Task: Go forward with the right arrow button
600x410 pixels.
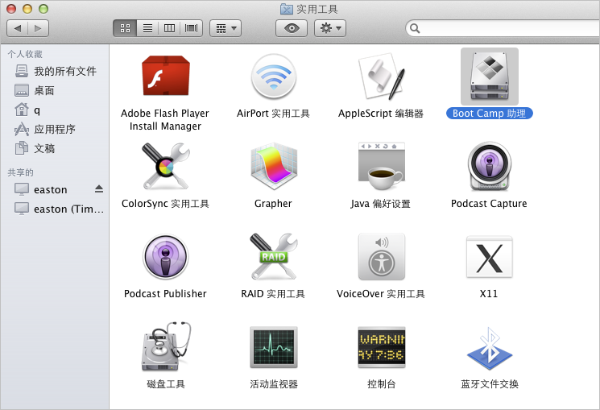Action: click(38, 28)
